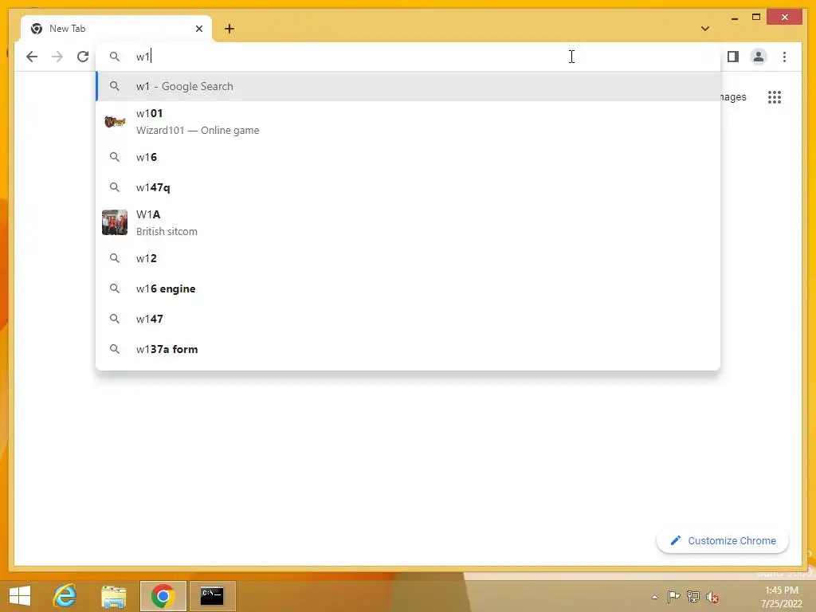Viewport: 816px width, 612px height.
Task: Maximize the Chrome window
Action: 756,18
